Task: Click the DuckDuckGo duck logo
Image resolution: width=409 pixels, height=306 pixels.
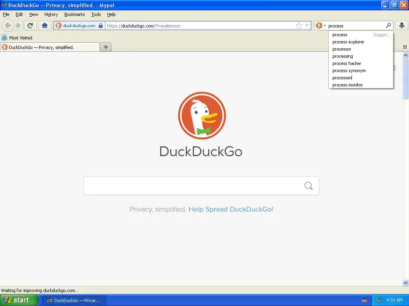Action: pos(202,116)
